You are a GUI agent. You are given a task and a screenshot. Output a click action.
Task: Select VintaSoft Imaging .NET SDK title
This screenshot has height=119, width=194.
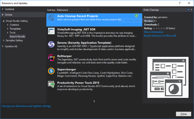click(x=76, y=29)
